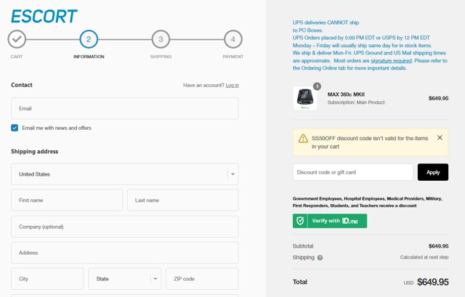Click the Last name field

(x=183, y=200)
